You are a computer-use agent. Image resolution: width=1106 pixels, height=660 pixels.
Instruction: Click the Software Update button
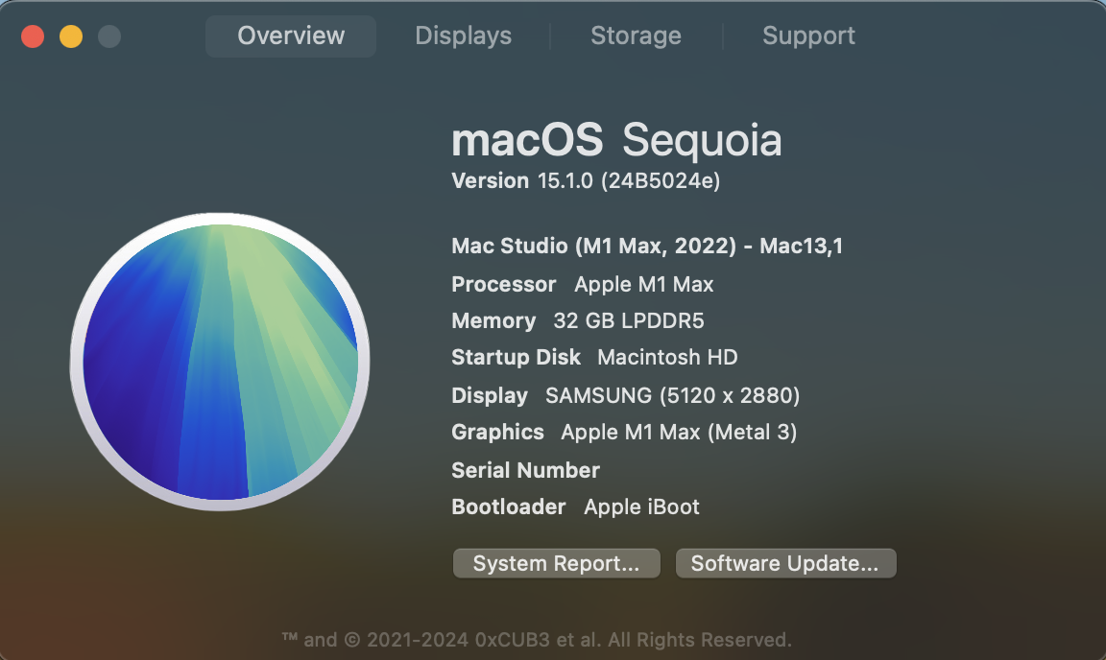point(785,564)
